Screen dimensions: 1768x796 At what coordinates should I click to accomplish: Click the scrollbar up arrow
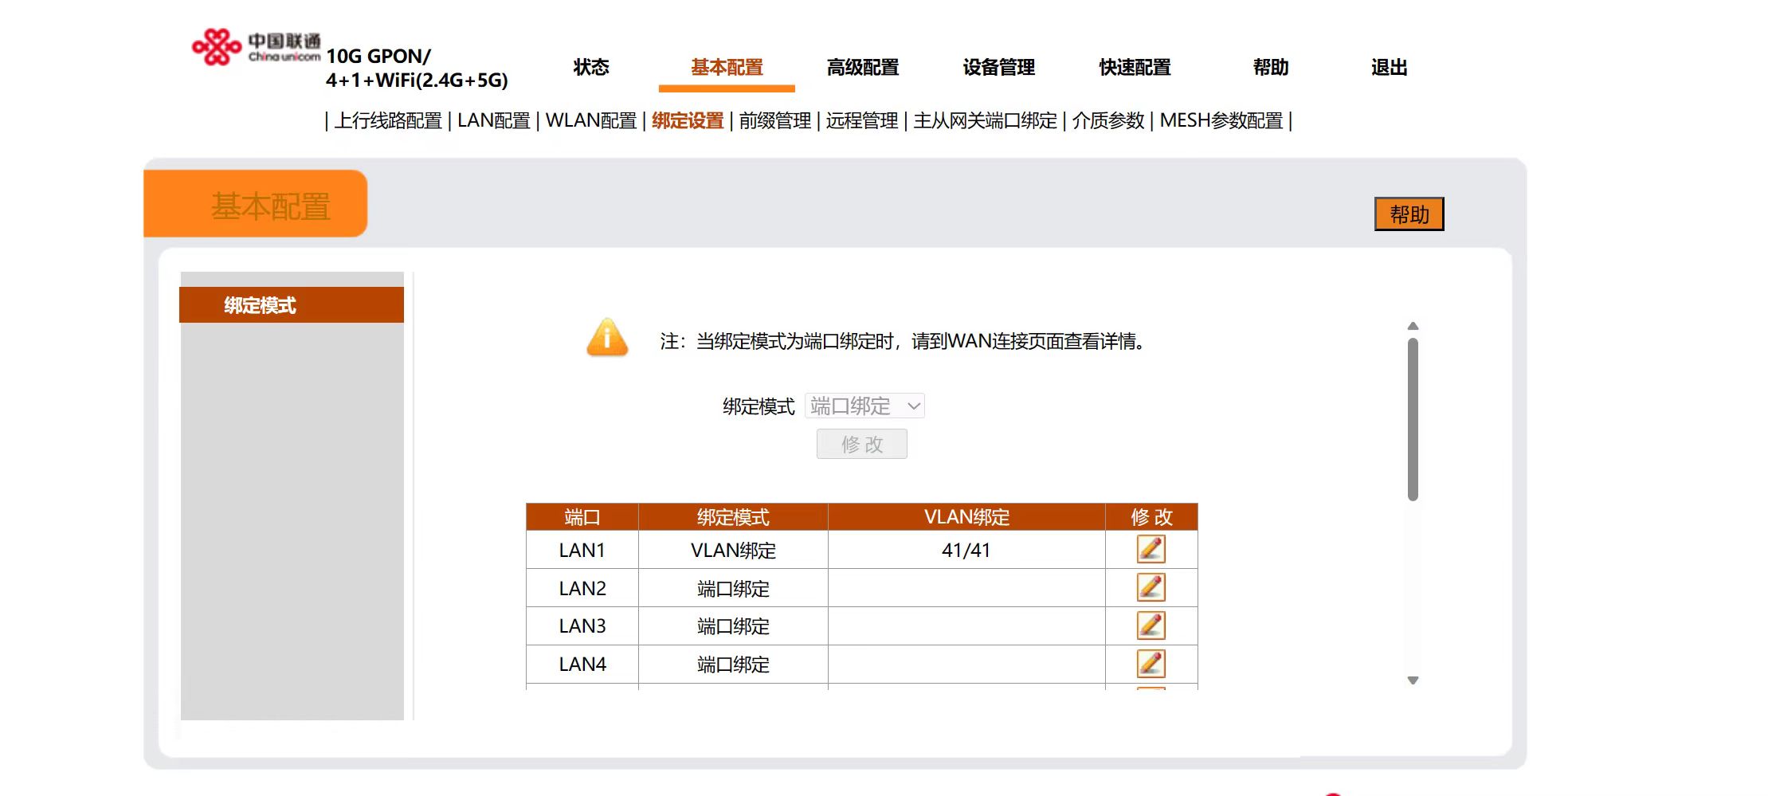point(1413,326)
